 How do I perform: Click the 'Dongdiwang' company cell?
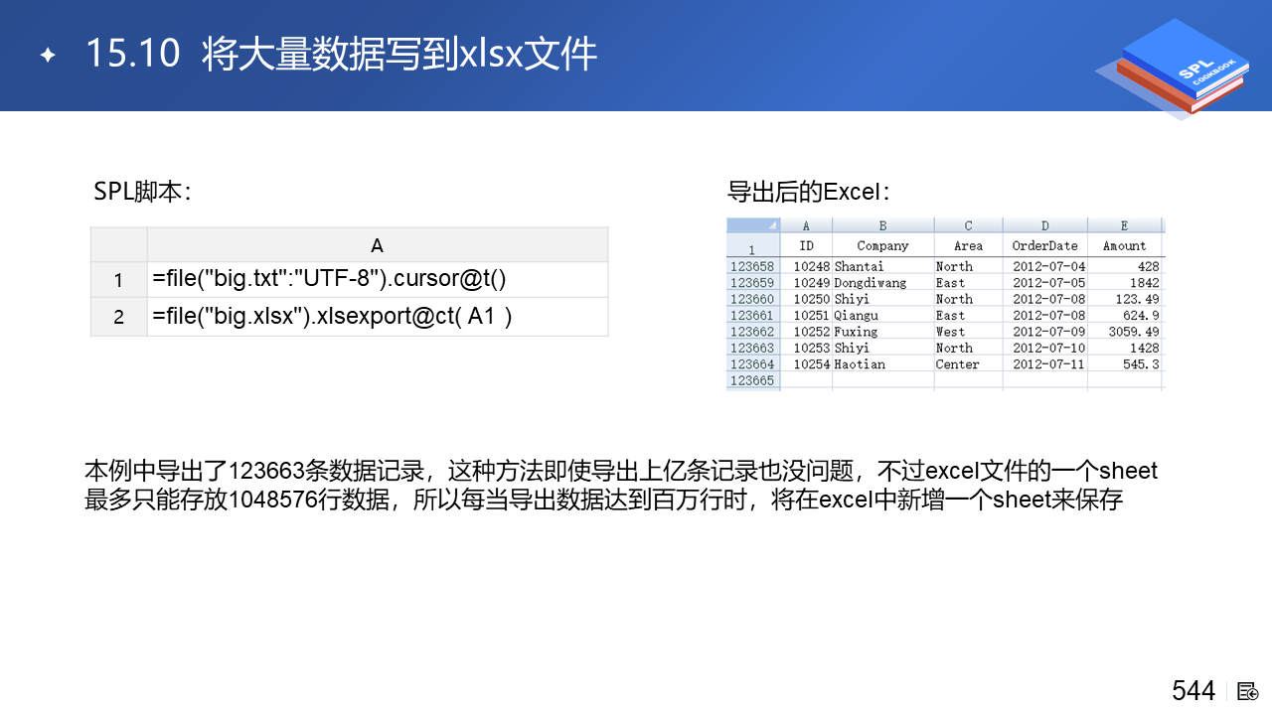883,283
